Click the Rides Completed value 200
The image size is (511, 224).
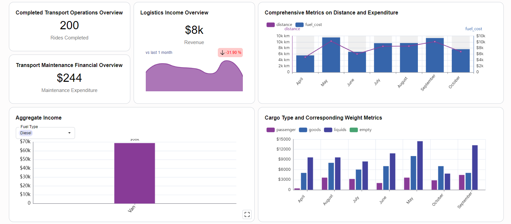coord(69,25)
